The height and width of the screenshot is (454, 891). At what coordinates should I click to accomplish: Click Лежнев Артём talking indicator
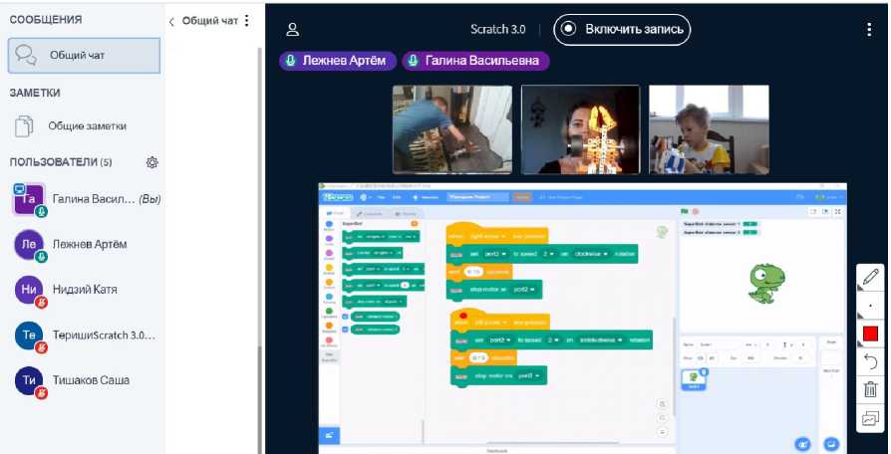point(338,61)
